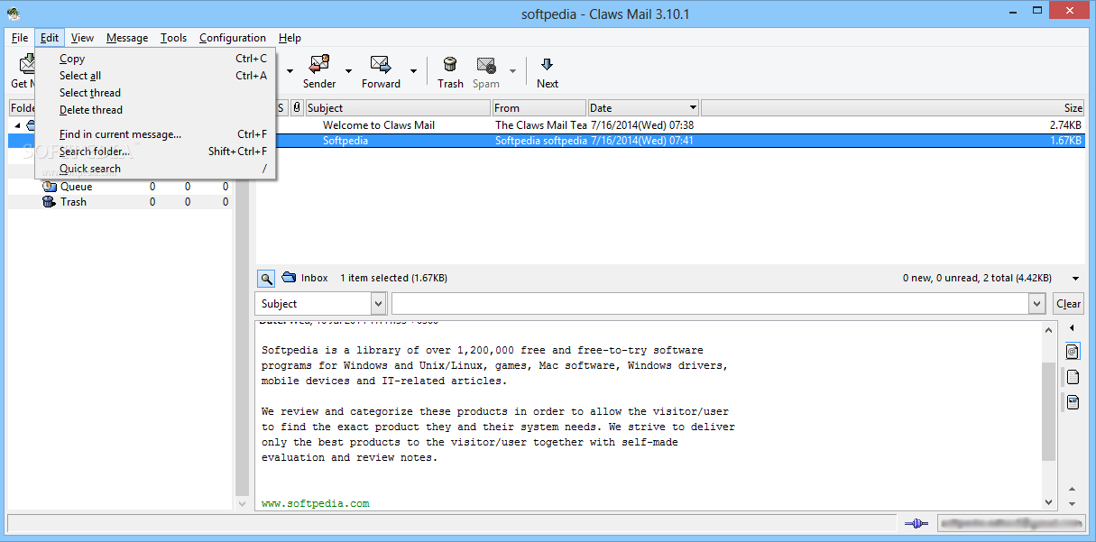Viewport: 1096px width, 542px height.
Task: Open the dropdown arrow next to Spam
Action: pyautogui.click(x=512, y=71)
